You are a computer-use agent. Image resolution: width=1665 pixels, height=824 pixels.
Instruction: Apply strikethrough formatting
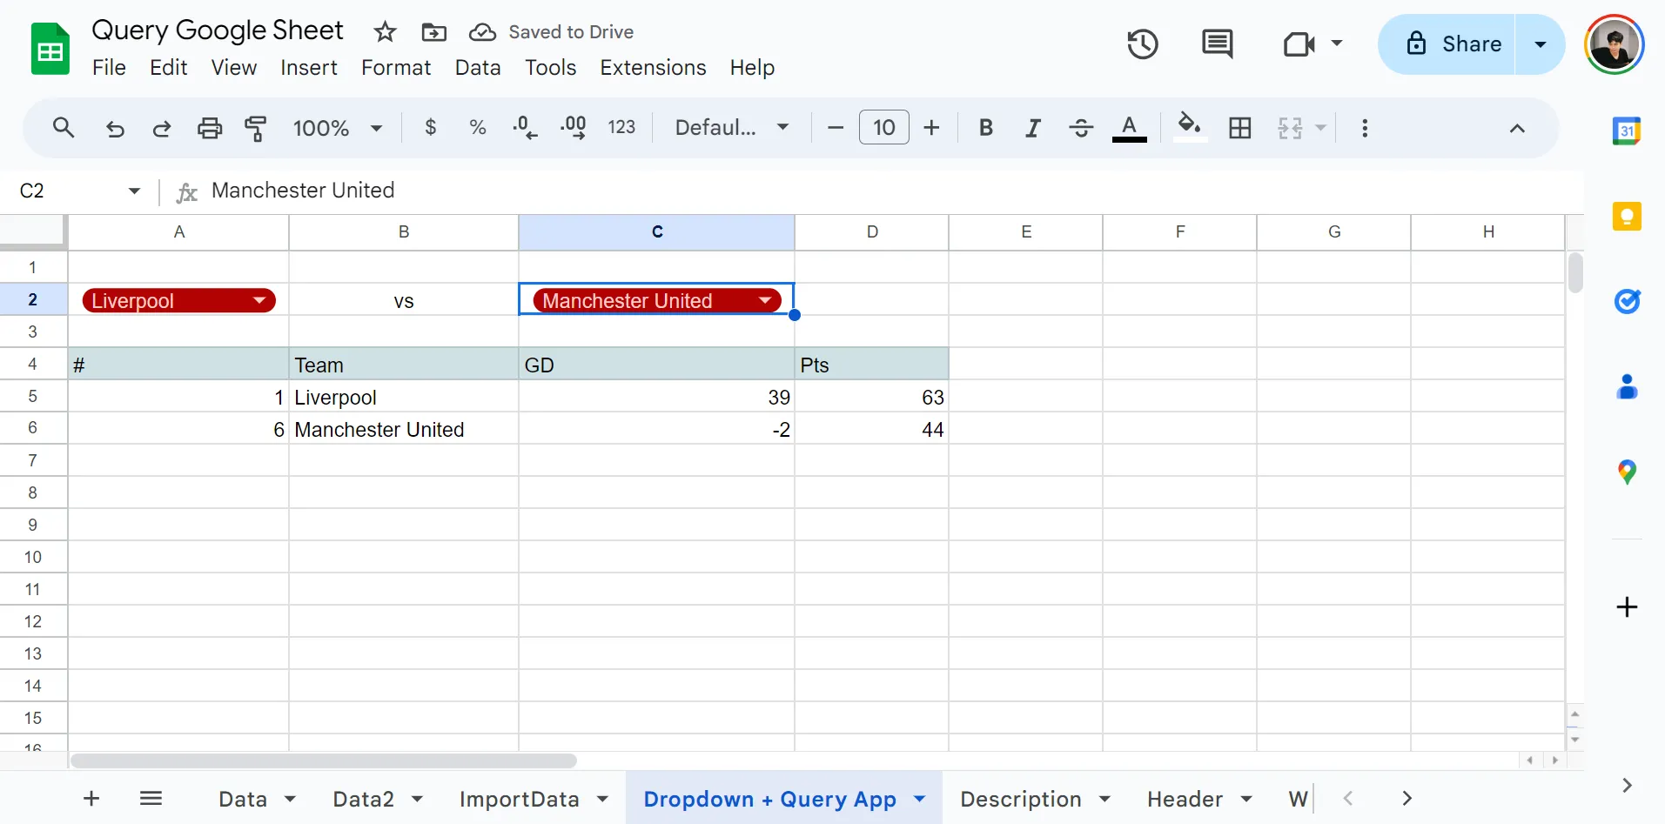[x=1081, y=128]
